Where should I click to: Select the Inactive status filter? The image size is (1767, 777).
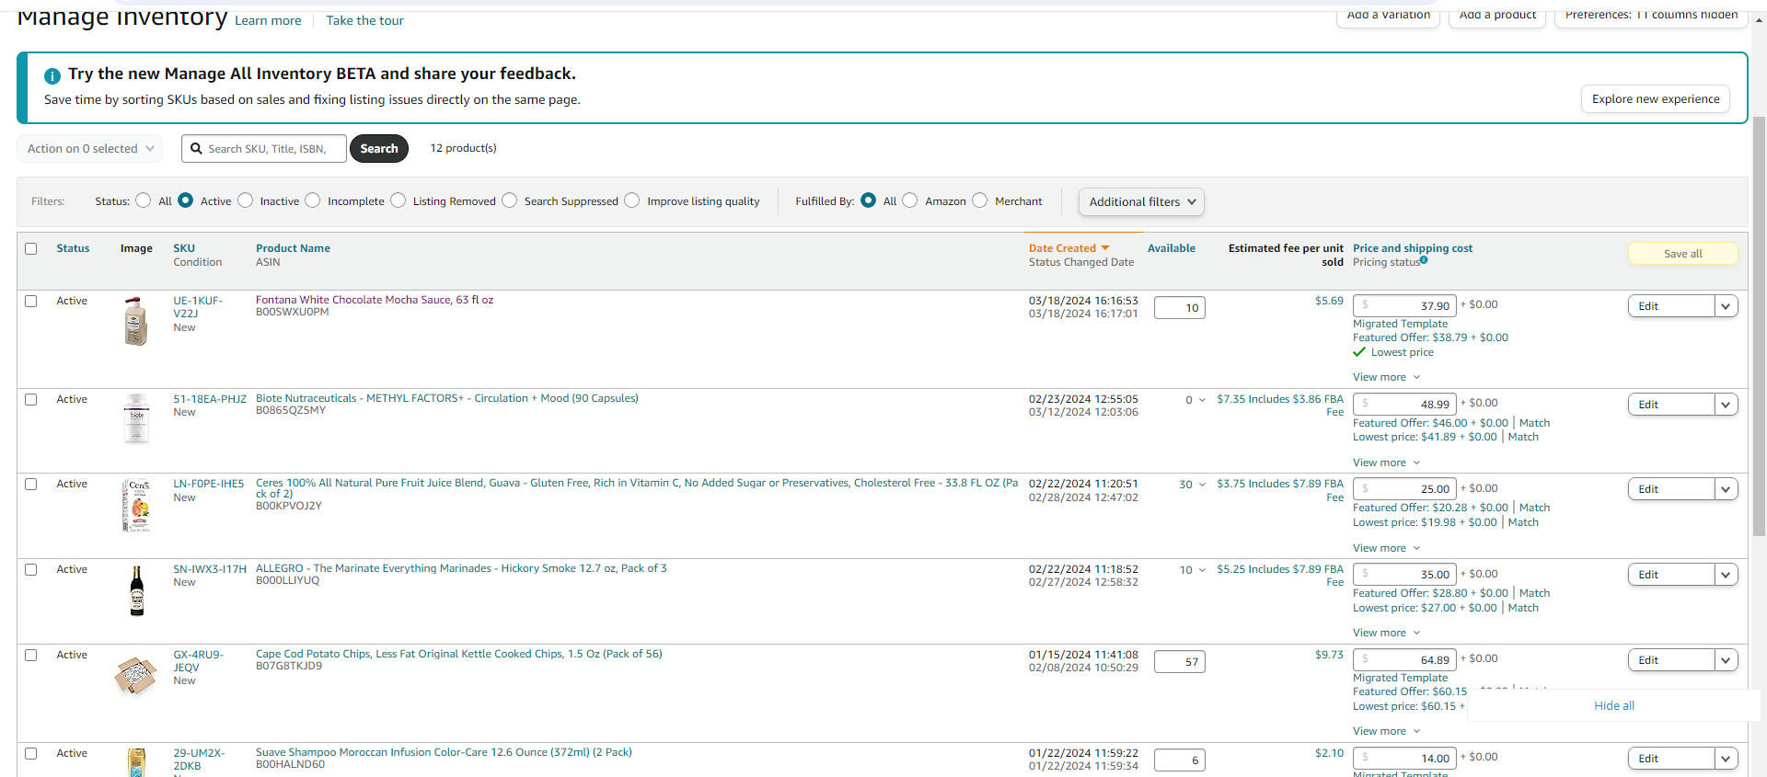tap(246, 200)
